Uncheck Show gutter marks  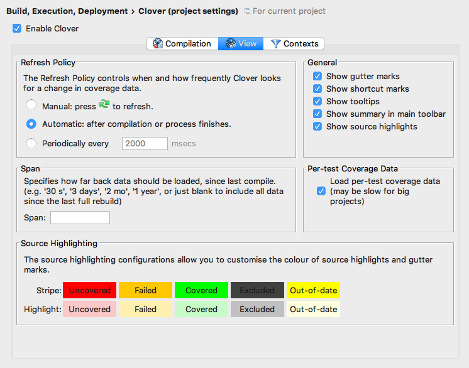pos(317,76)
